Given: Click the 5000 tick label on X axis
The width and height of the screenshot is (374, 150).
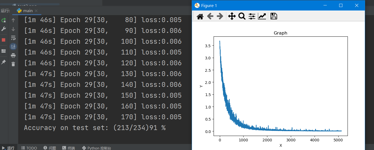Looking at the screenshot, I should 338,140.
